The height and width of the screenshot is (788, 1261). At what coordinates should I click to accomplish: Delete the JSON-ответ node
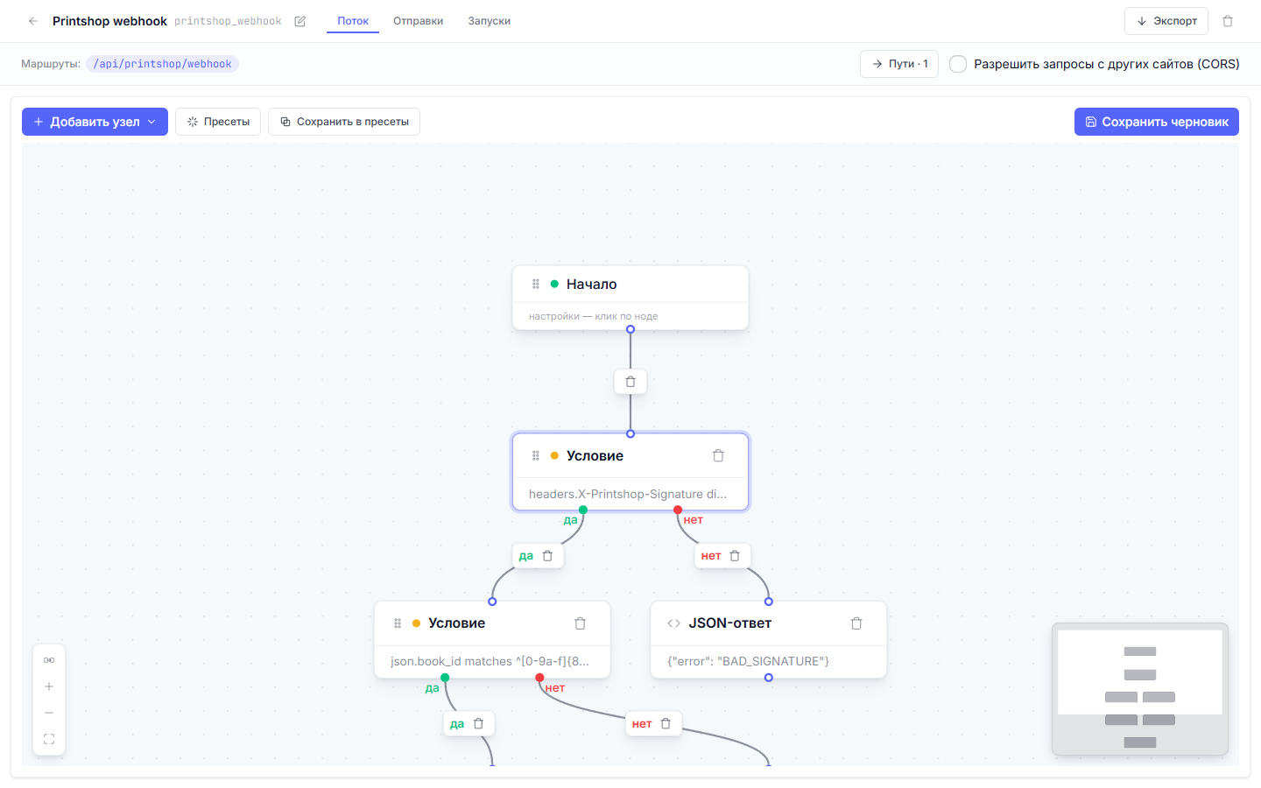tap(856, 623)
